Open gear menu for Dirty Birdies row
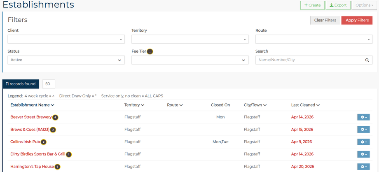 click(363, 154)
